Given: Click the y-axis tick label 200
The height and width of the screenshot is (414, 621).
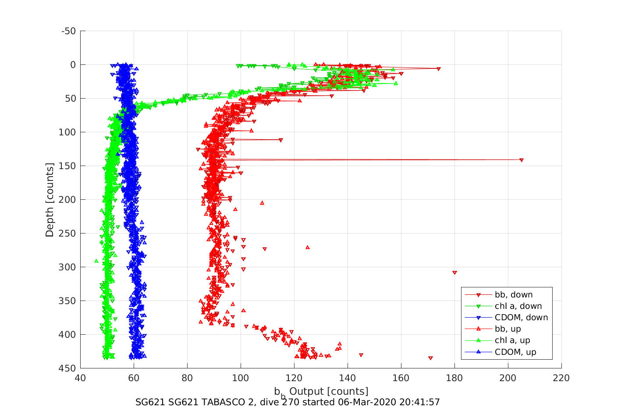Looking at the screenshot, I should tap(67, 200).
